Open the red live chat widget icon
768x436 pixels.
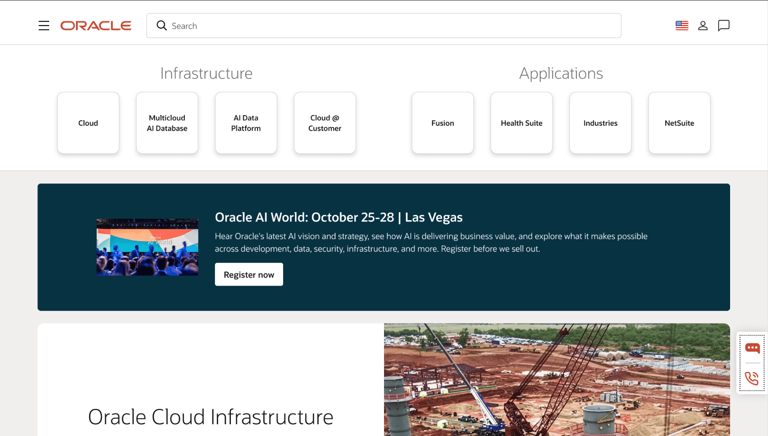pyautogui.click(x=752, y=348)
